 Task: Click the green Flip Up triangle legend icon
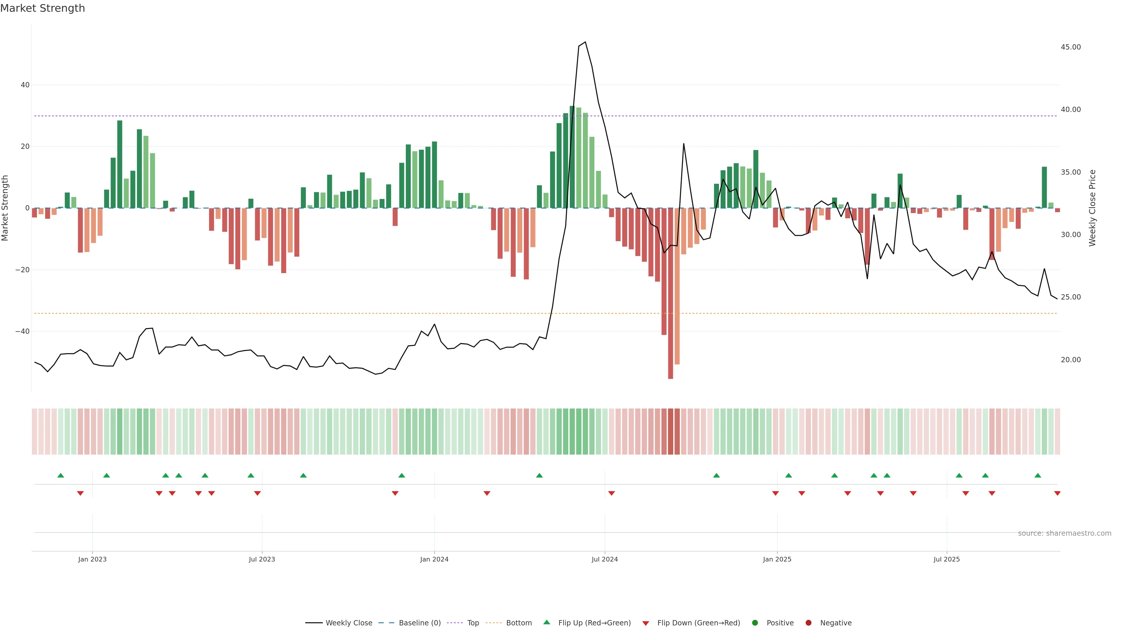(x=546, y=622)
